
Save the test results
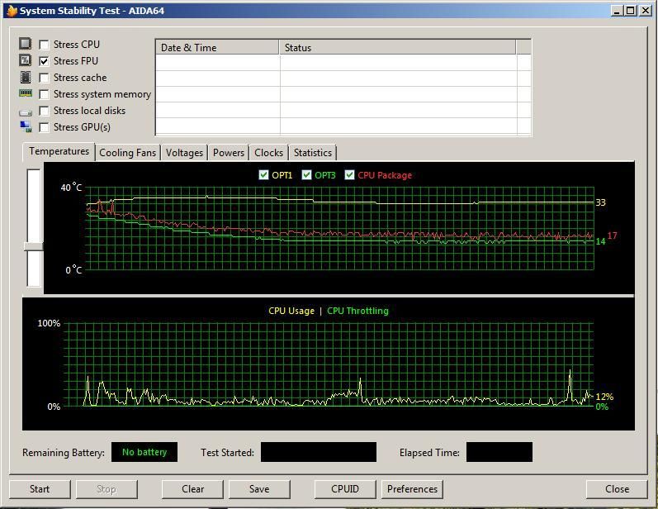pos(259,489)
